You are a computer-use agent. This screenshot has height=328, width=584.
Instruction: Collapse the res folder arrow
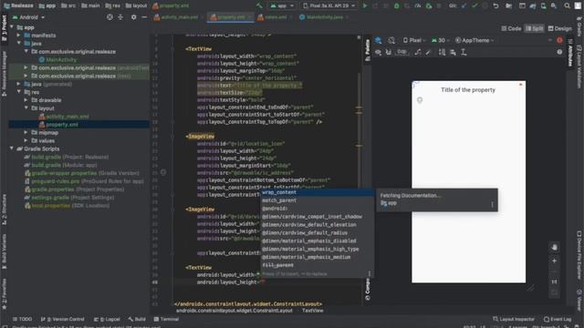coord(18,92)
